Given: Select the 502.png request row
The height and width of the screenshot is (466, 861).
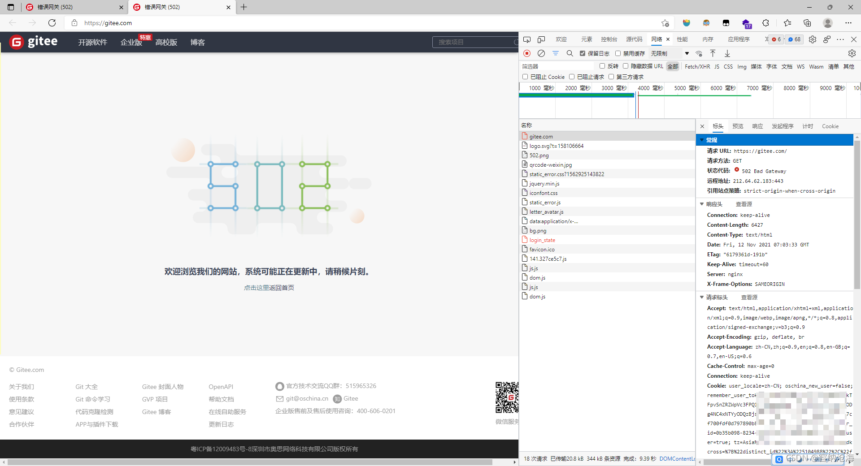Looking at the screenshot, I should pos(607,155).
